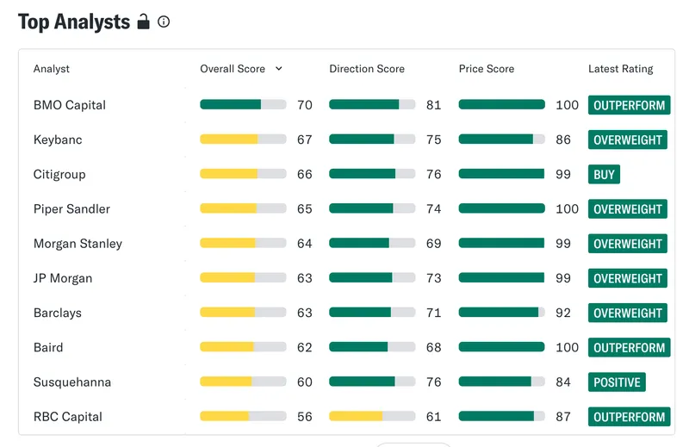Click Citigroup's BUY rating badge
The height and width of the screenshot is (447, 689).
coord(605,175)
